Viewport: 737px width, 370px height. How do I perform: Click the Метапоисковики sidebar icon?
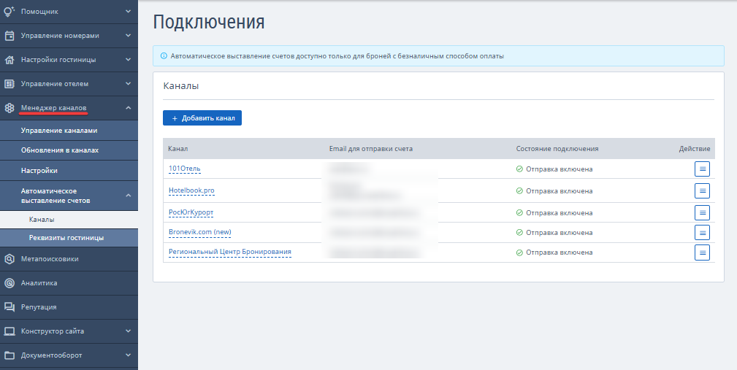[9, 258]
